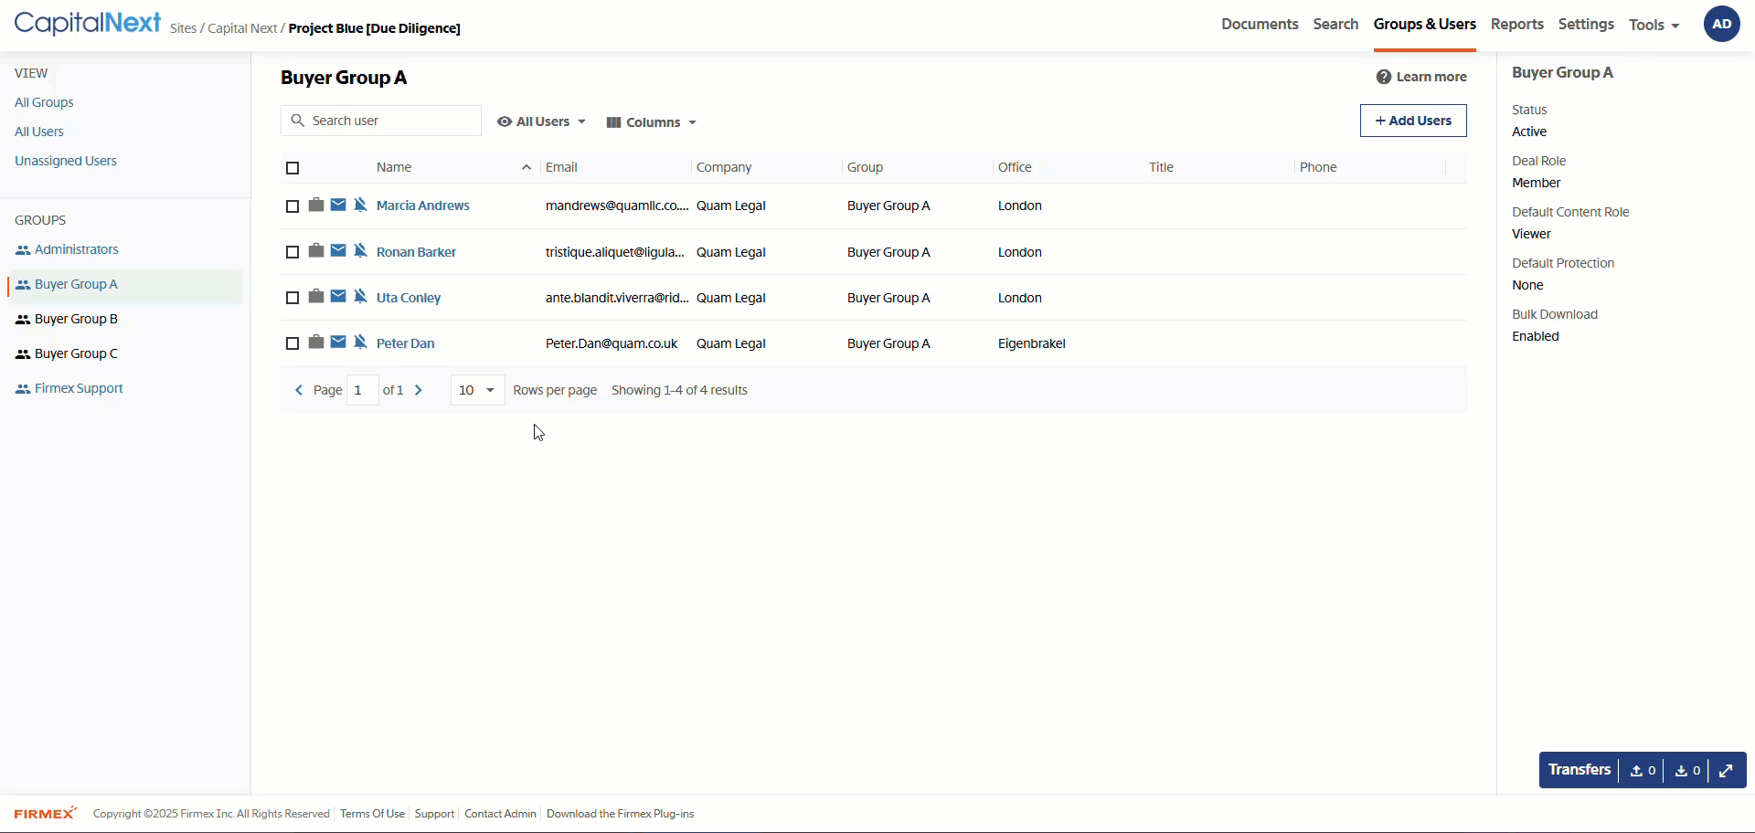
Task: Open Support footer link
Action: point(434,814)
